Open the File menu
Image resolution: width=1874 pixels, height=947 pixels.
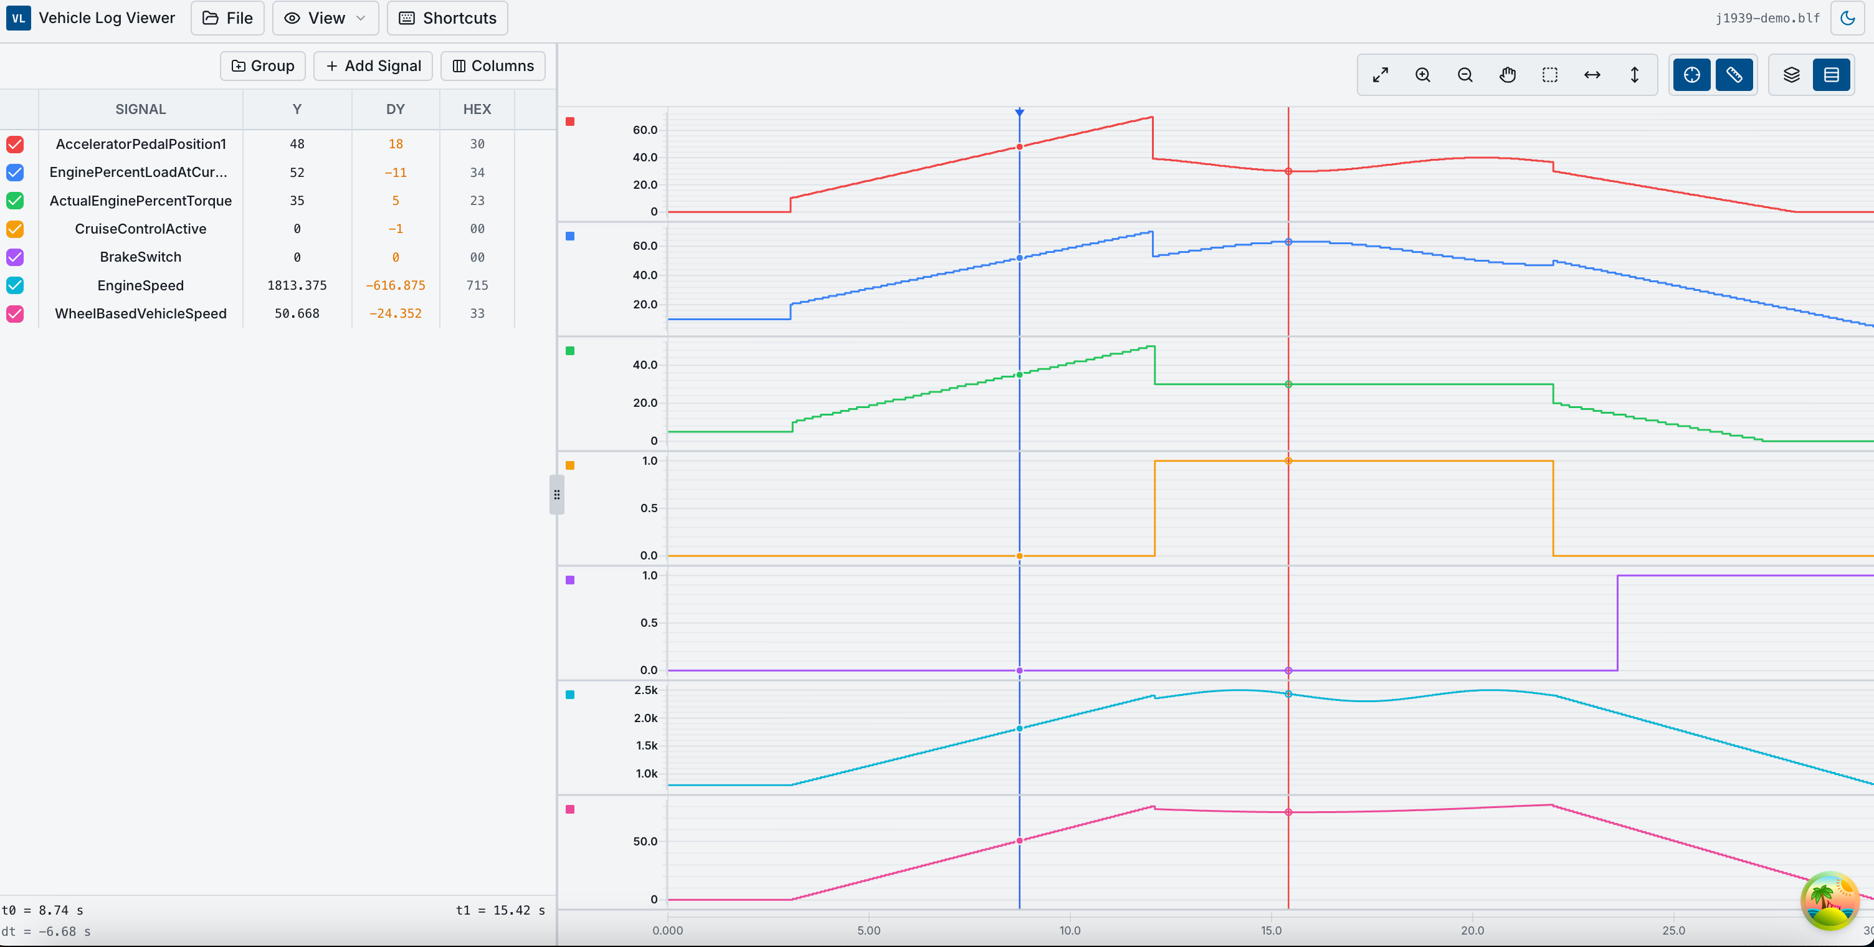pos(227,18)
